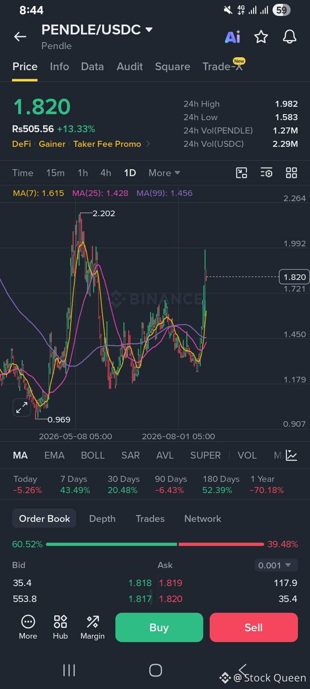Screen dimensions: 310x689
Task: Open the Audit tab
Action: 130,67
